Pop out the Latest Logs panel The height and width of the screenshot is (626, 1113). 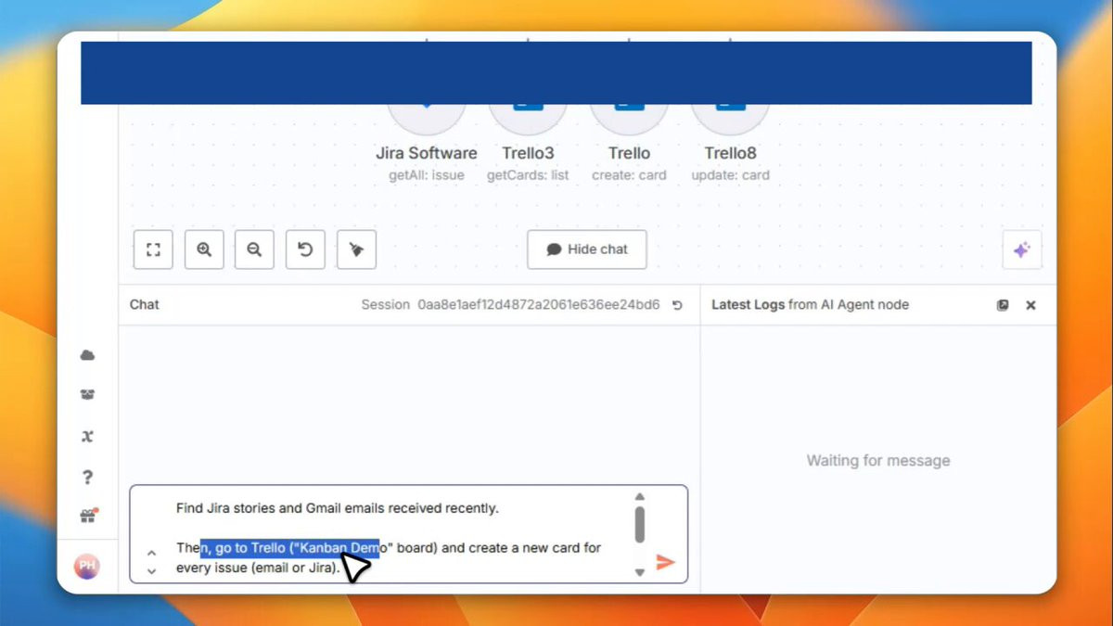(x=1003, y=305)
